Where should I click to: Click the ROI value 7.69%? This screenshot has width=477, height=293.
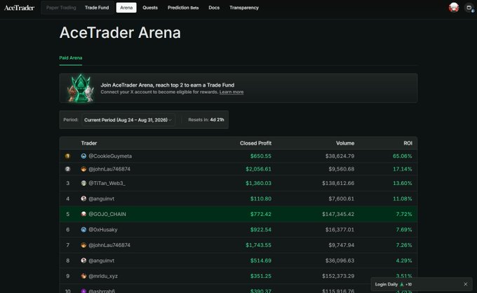[x=404, y=229]
